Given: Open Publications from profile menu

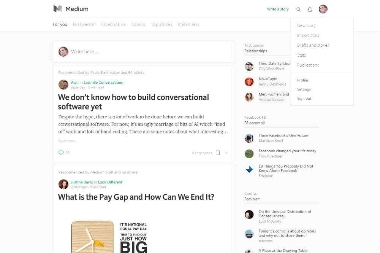Looking at the screenshot, I should pos(308,65).
